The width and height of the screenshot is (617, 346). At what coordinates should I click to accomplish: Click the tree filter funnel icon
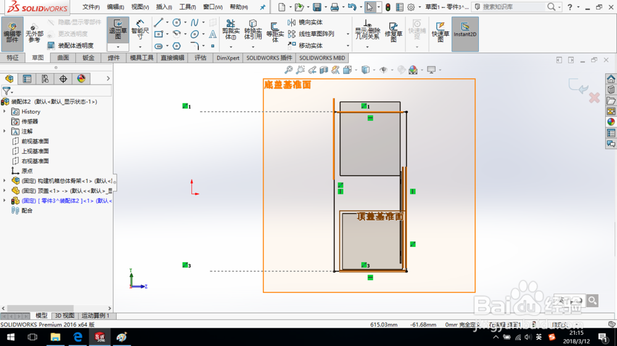[6, 91]
